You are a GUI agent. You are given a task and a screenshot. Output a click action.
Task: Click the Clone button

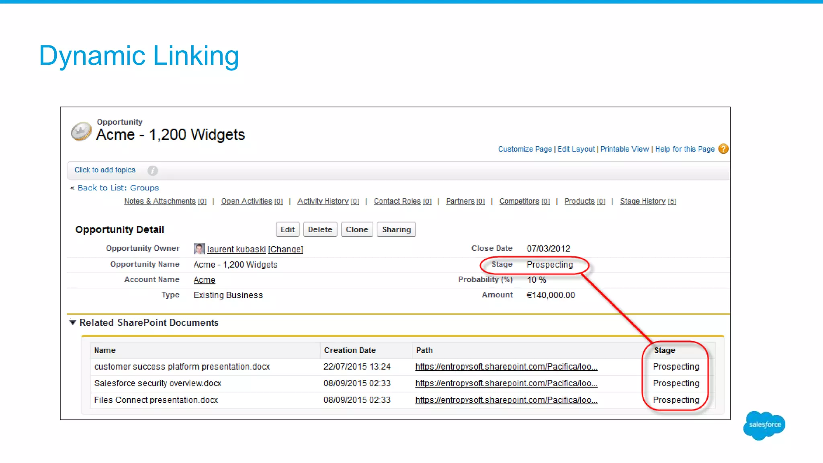pyautogui.click(x=357, y=229)
